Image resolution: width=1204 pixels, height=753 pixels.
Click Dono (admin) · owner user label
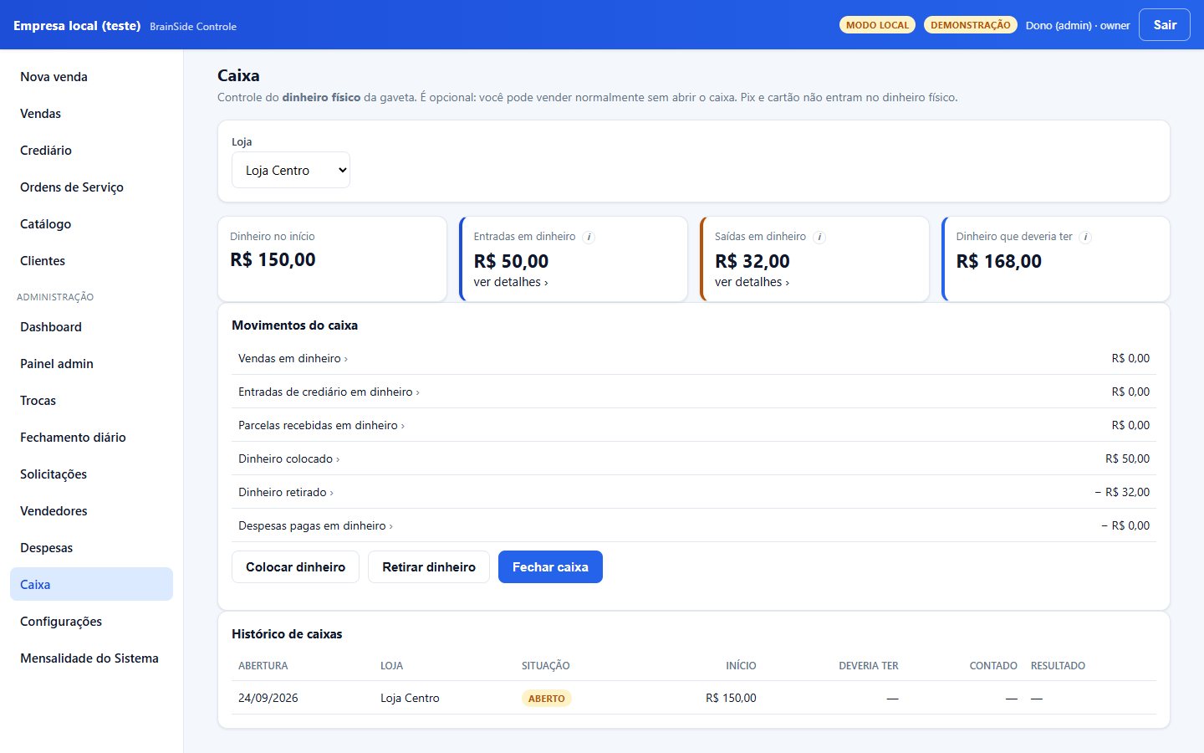pos(1078,26)
